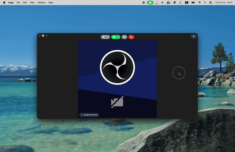Select Dwight Schrute's video tile

tap(117, 79)
